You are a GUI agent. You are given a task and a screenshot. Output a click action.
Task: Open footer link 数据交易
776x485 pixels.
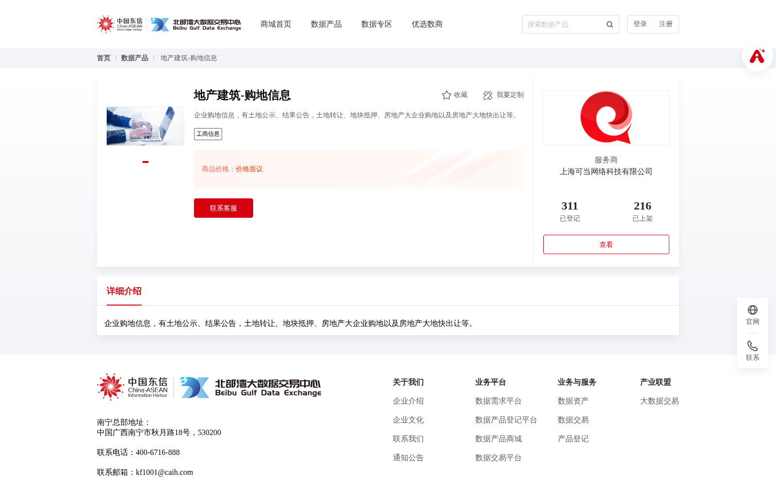pos(573,420)
